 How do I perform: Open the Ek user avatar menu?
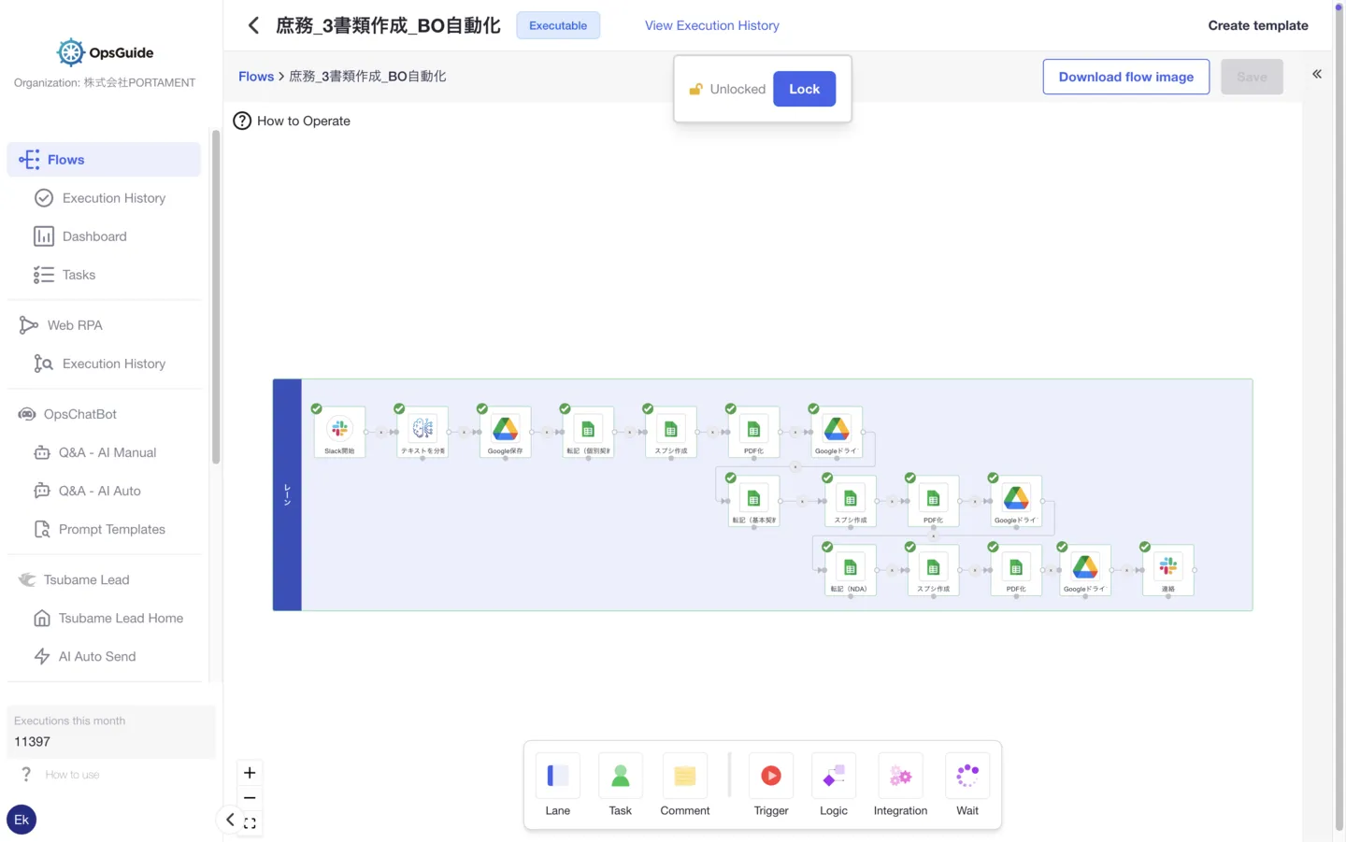[21, 819]
